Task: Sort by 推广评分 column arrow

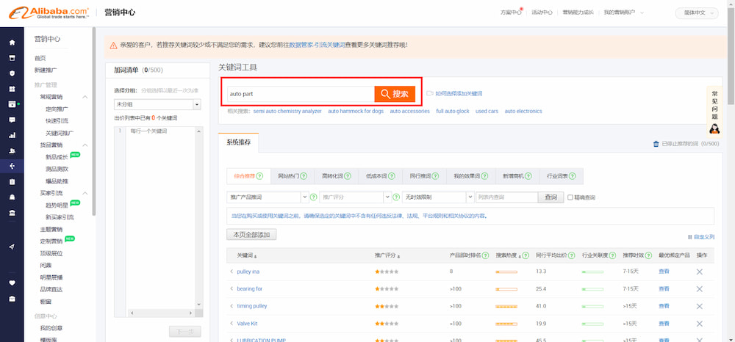Action: point(398,256)
